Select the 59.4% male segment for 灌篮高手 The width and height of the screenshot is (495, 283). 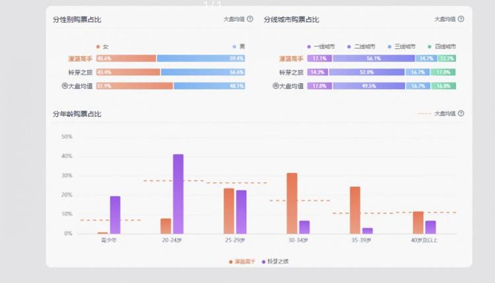point(201,58)
